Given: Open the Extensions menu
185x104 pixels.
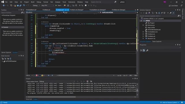Looking at the screenshot, I should [x=72, y=2].
